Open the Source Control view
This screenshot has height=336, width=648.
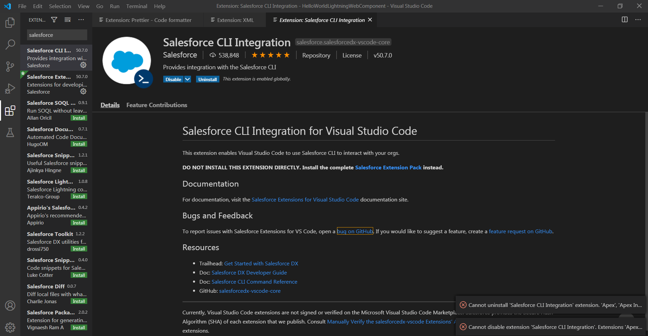(x=10, y=66)
